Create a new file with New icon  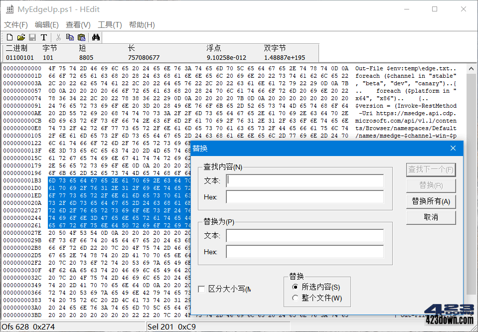(9, 37)
